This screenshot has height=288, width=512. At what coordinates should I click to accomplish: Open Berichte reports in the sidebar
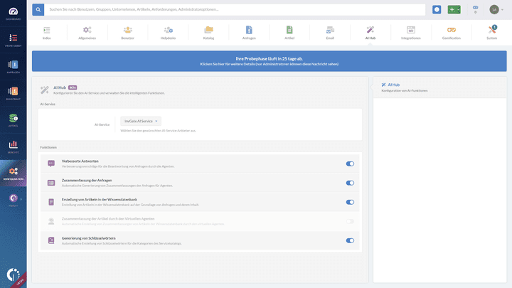(13, 146)
